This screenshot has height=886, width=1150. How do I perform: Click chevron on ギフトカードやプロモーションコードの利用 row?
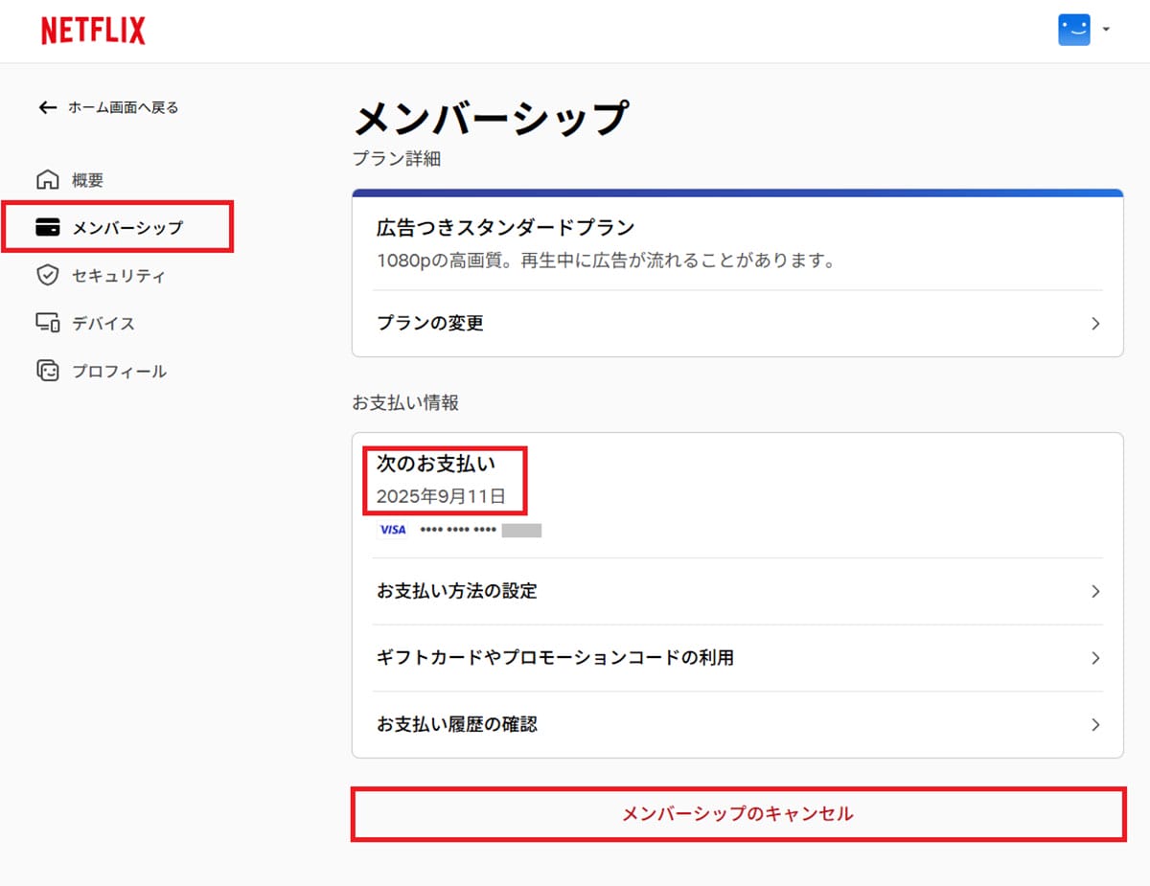pos(1095,658)
